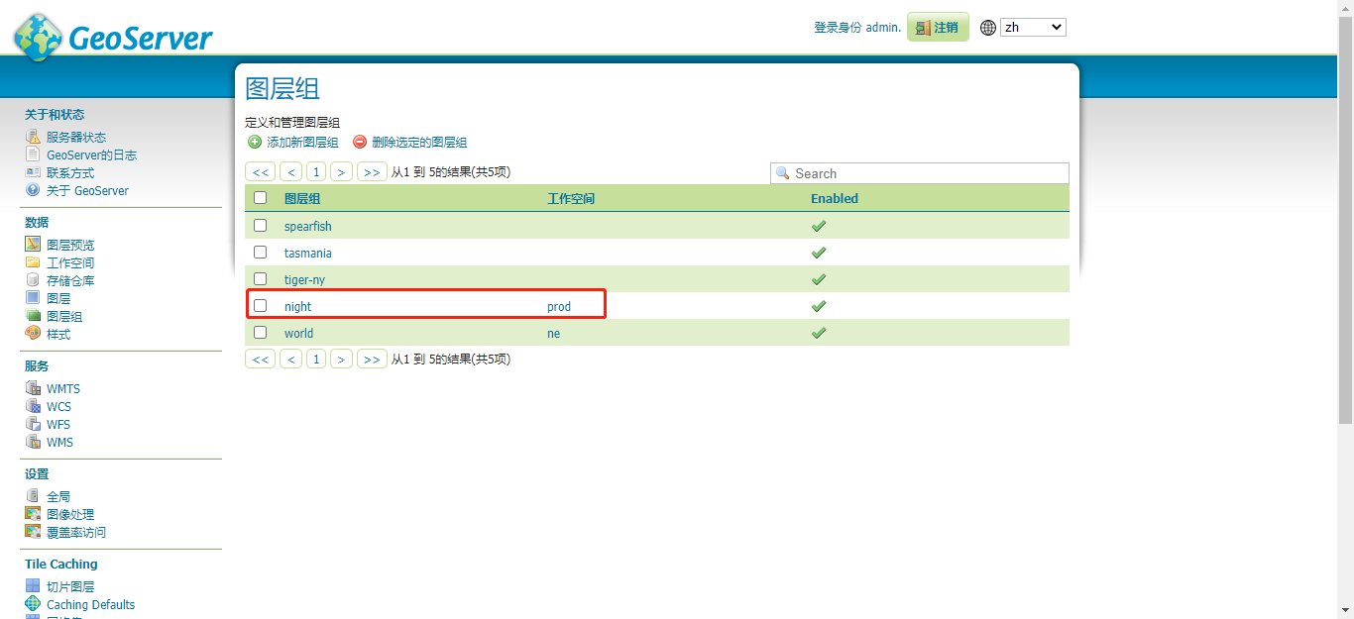Select the 存储仓库 (Stores) icon

[x=33, y=279]
